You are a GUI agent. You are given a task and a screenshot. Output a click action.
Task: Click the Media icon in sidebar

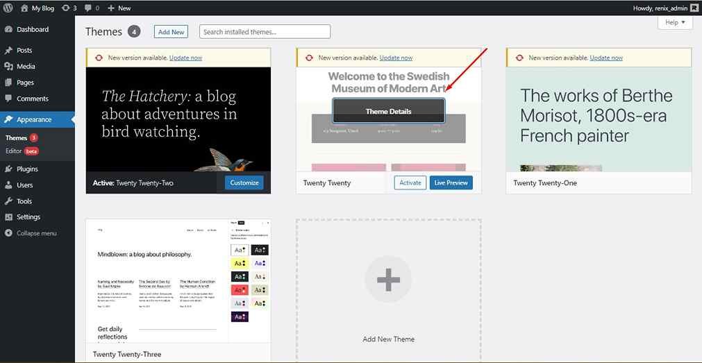[x=8, y=66]
